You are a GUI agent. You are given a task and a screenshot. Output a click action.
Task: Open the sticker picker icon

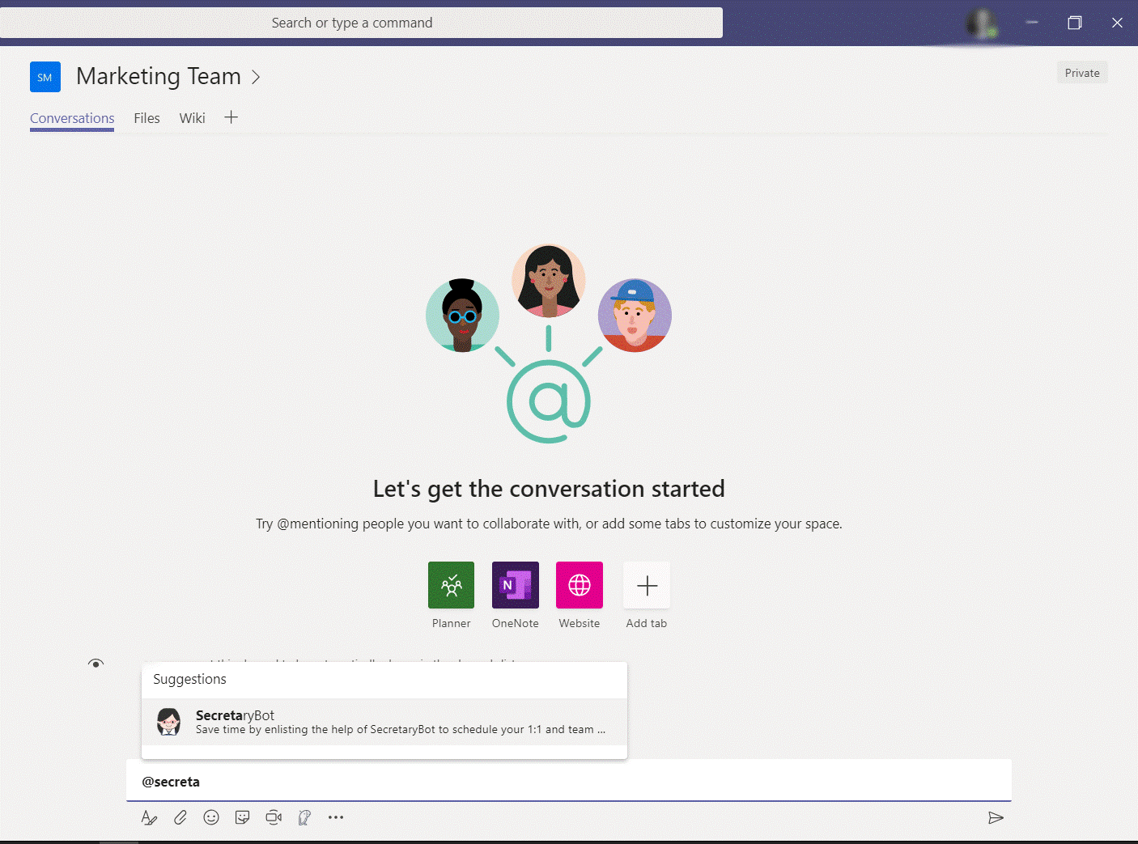[x=242, y=817]
